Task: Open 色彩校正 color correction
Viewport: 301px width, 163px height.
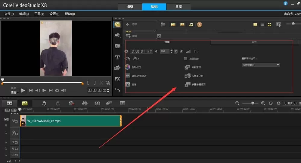Action: click(x=133, y=67)
